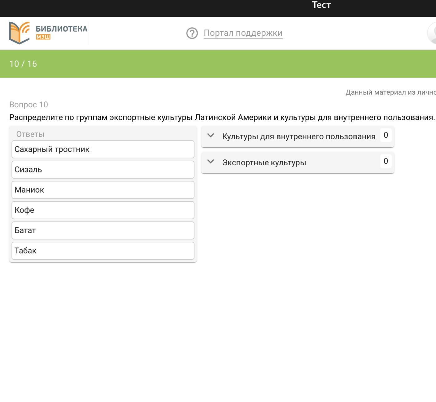
Task: Click the count badge for Экспортные культуры
Action: click(386, 161)
